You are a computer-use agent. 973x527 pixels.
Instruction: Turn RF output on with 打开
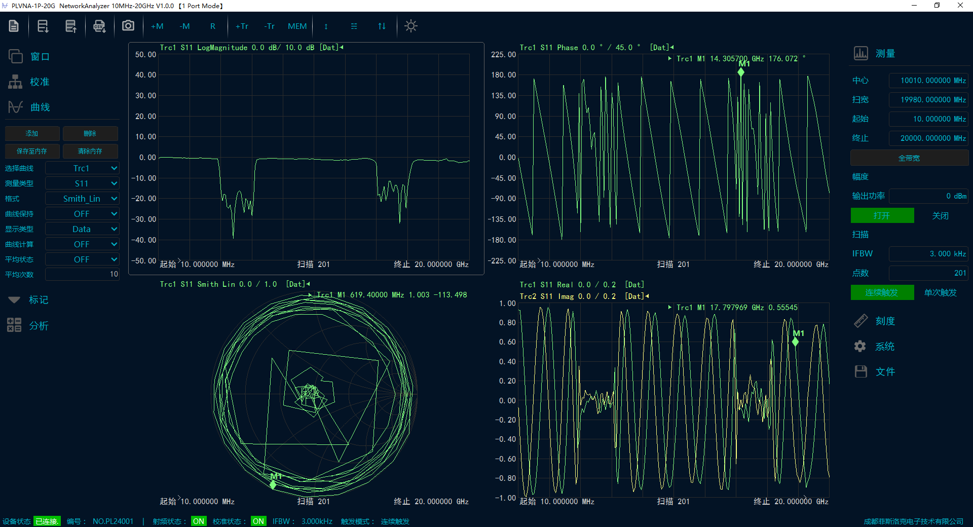(x=882, y=216)
